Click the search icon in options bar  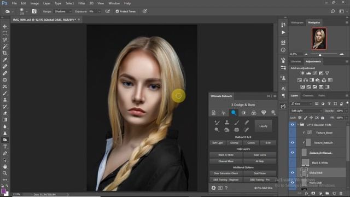333,11
